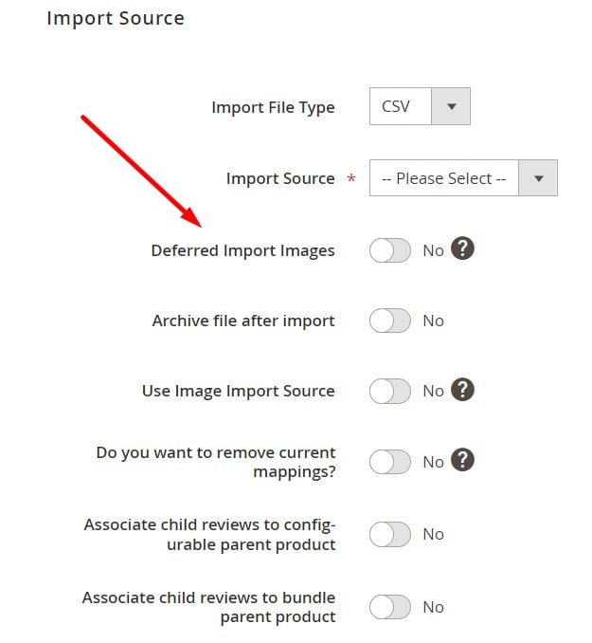This screenshot has width=592, height=643.
Task: Click 'Do you want to remove current mappings?' label
Action: (216, 462)
